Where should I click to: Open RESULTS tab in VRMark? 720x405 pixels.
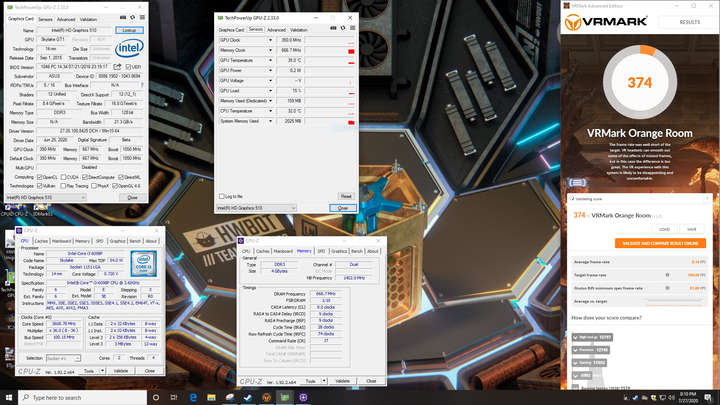690,22
